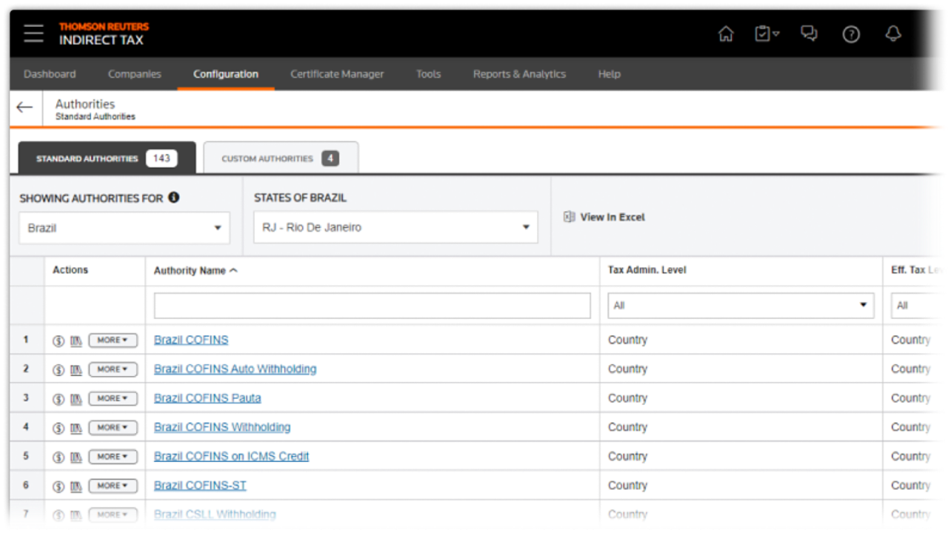This screenshot has width=948, height=533.
Task: Click the rules icon in row 3
Action: 76,399
